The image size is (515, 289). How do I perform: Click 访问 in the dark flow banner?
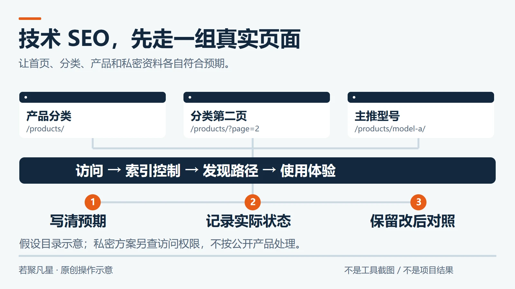pos(89,171)
